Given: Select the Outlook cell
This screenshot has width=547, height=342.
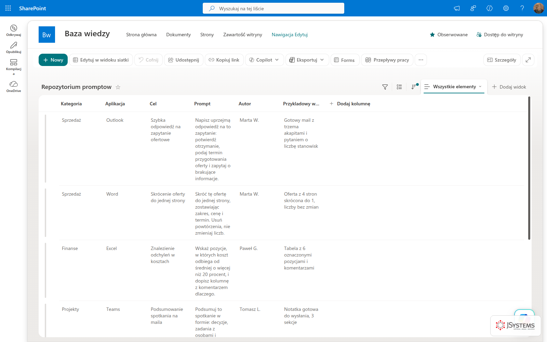Looking at the screenshot, I should tap(115, 120).
